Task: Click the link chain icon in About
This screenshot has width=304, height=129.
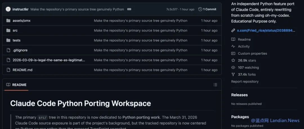Action: click(x=233, y=30)
